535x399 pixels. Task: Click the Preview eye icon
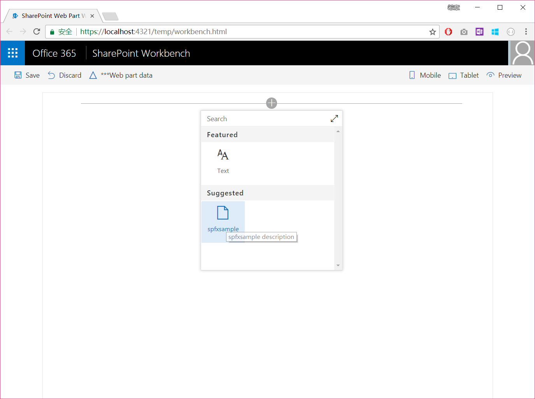[490, 75]
